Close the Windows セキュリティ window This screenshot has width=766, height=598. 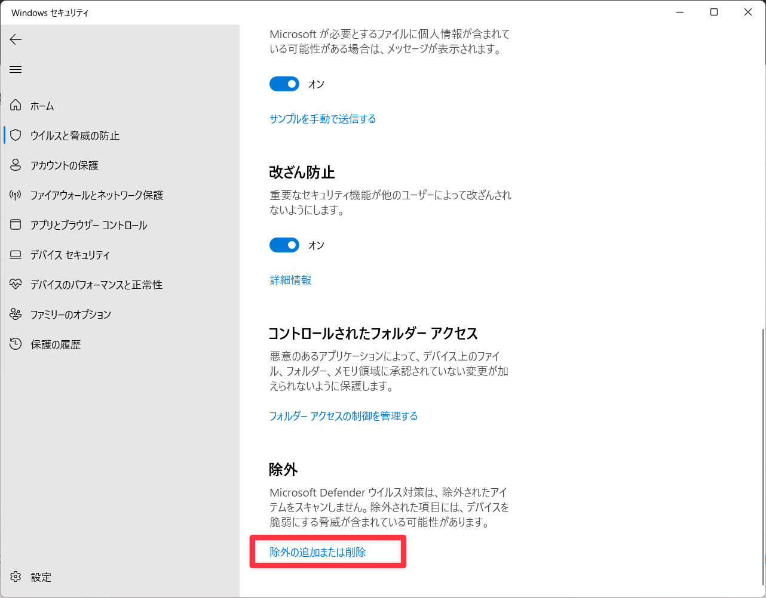coord(748,12)
